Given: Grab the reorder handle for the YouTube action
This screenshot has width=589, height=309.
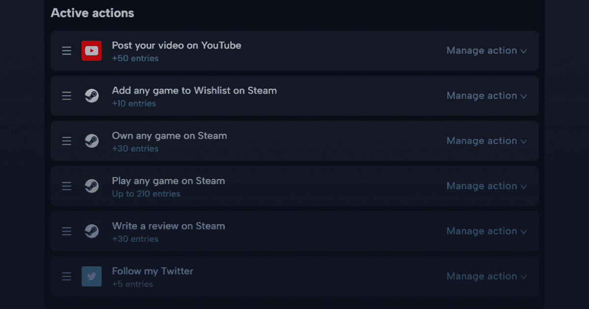Looking at the screenshot, I should pyautogui.click(x=67, y=51).
